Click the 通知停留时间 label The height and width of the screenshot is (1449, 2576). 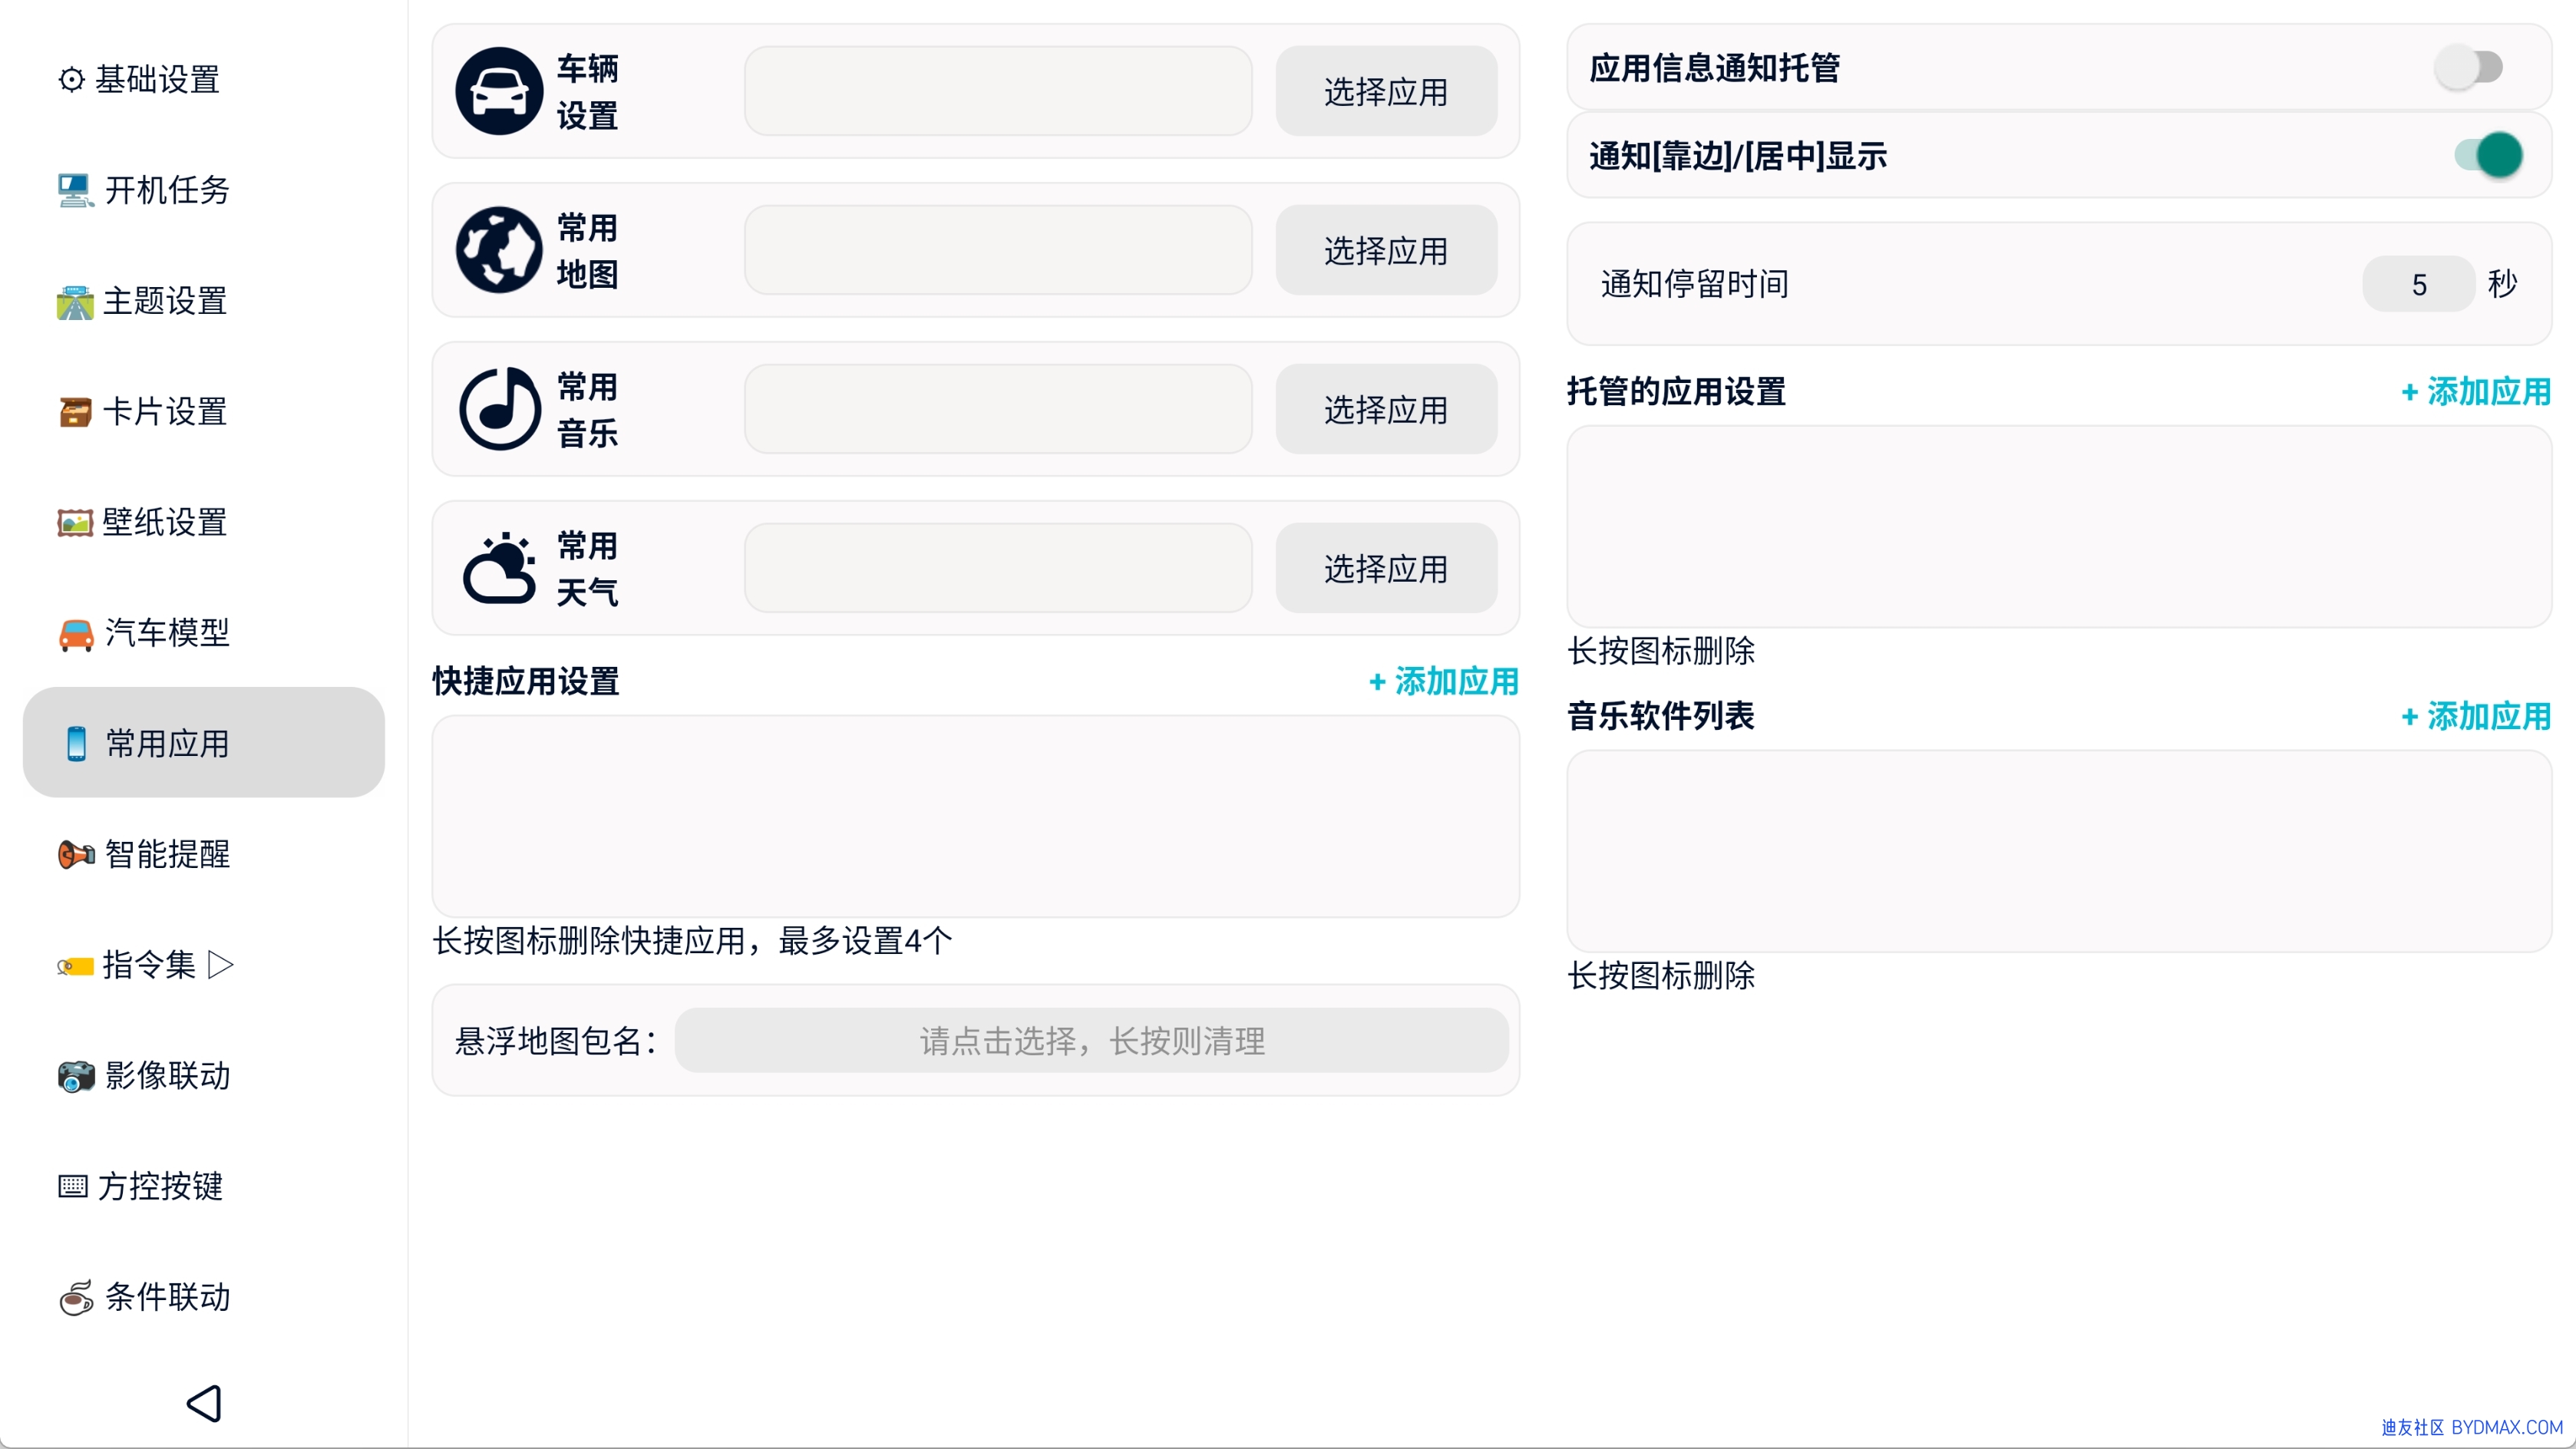(x=1695, y=284)
